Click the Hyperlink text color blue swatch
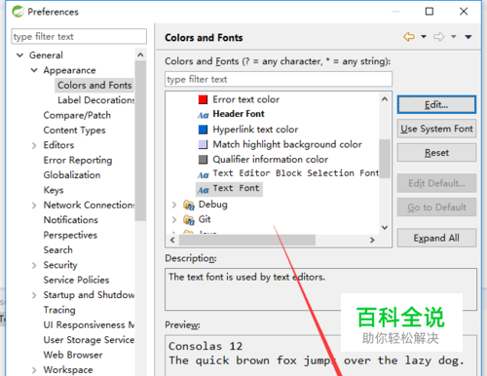 click(x=203, y=130)
